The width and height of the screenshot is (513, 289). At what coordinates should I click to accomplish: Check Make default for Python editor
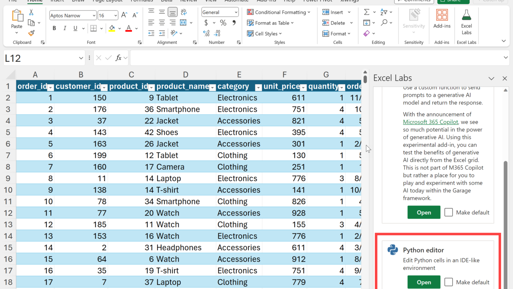pyautogui.click(x=449, y=282)
